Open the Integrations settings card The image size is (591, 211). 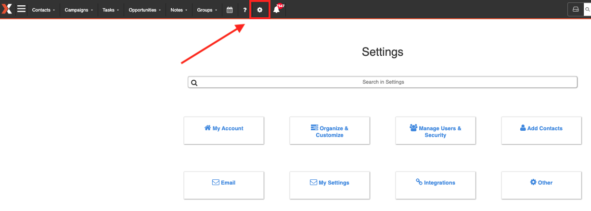[x=436, y=185]
